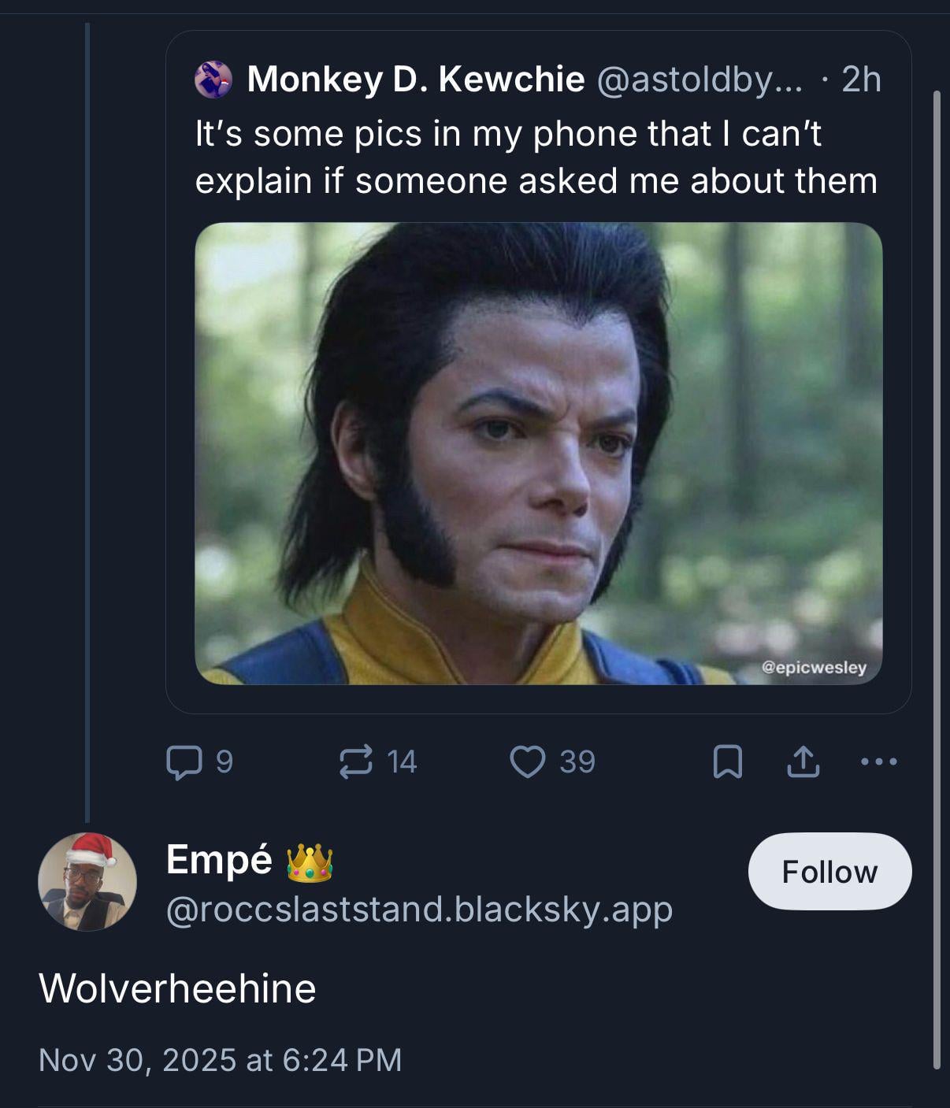
Task: Click the Wolverheehine post text
Action: 177,988
